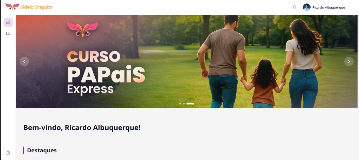This screenshot has width=359, height=160.
Task: Click the CURSO text on banner
Action: (94, 56)
